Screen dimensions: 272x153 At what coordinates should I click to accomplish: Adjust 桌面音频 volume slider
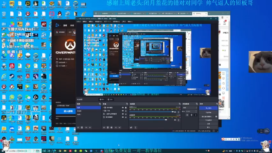coord(151,120)
